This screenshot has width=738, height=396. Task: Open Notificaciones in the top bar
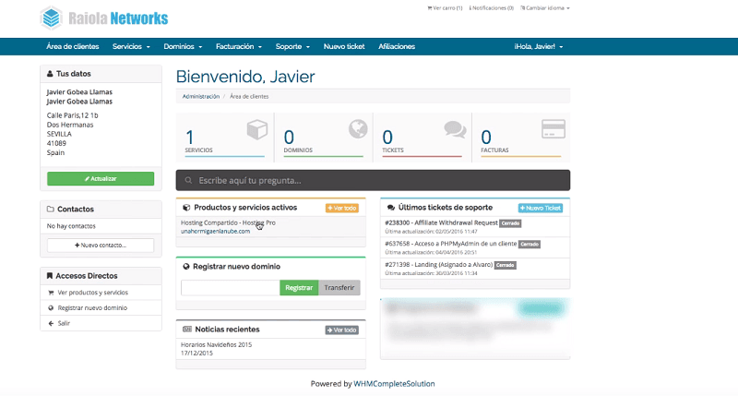[491, 8]
